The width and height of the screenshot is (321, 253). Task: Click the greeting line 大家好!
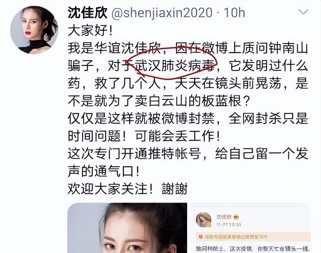[90, 31]
